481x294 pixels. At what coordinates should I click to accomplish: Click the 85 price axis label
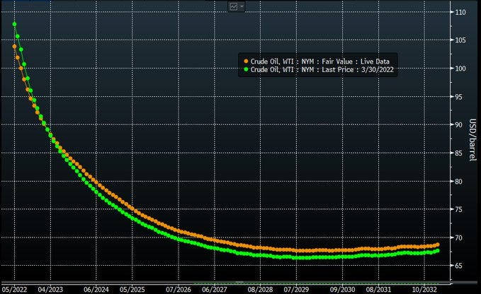point(458,153)
